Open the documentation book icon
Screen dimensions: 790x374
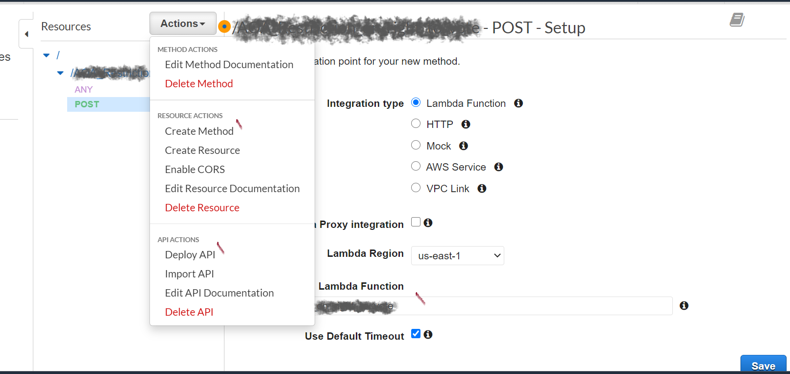click(737, 20)
